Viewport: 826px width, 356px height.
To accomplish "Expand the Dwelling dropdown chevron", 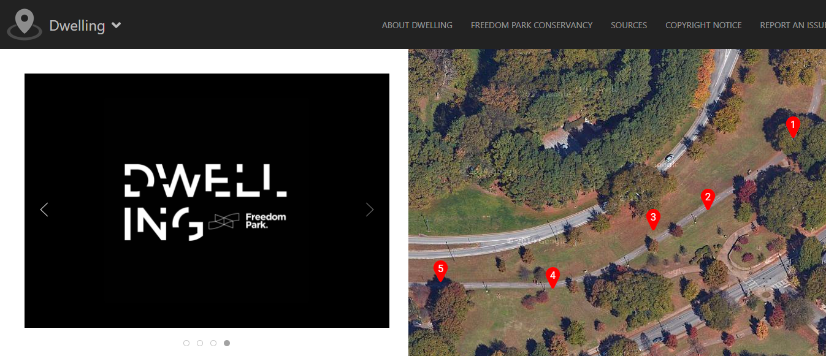I will [117, 26].
